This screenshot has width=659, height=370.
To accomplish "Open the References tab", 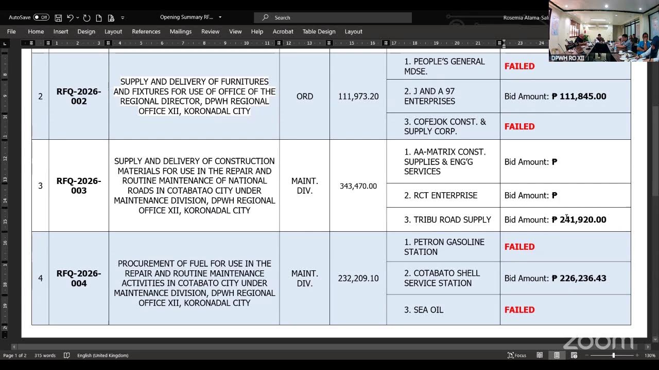I will (146, 31).
